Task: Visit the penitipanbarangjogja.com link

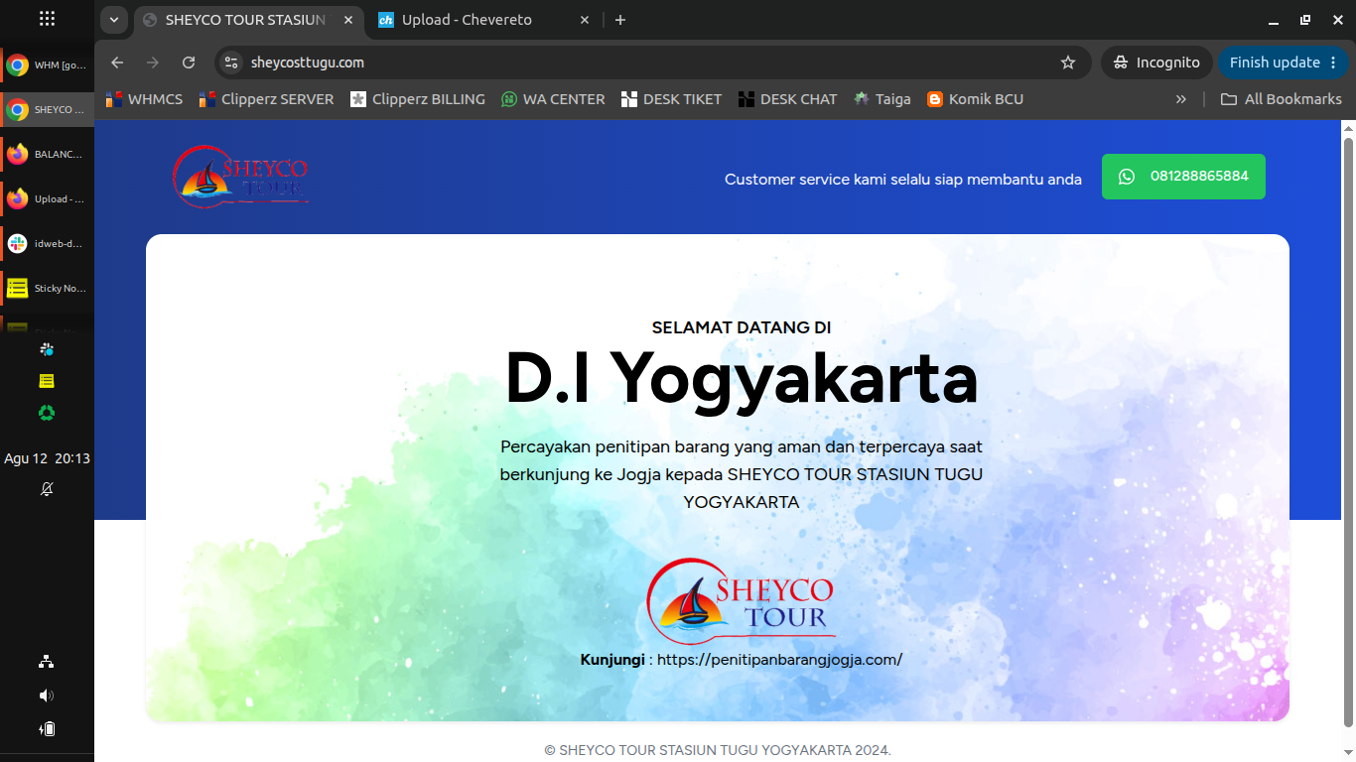Action: [x=779, y=660]
